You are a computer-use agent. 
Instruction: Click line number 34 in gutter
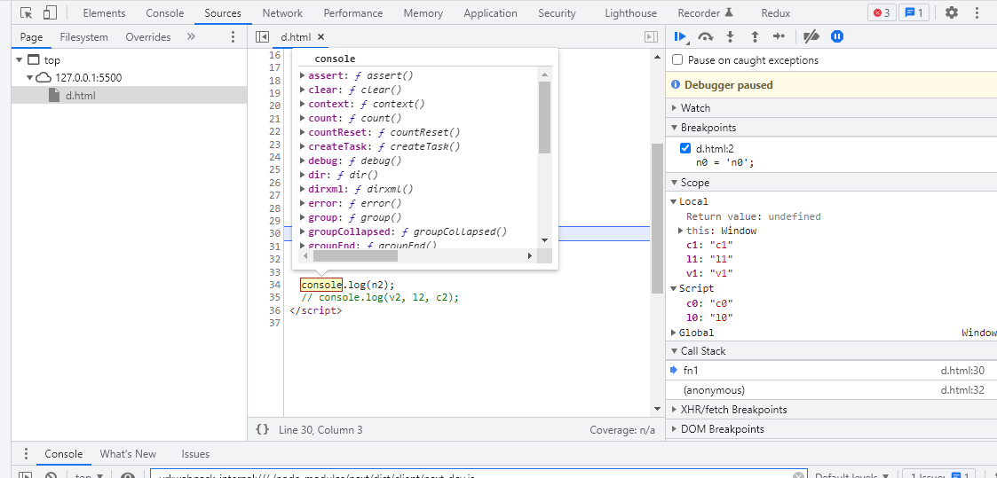(274, 285)
